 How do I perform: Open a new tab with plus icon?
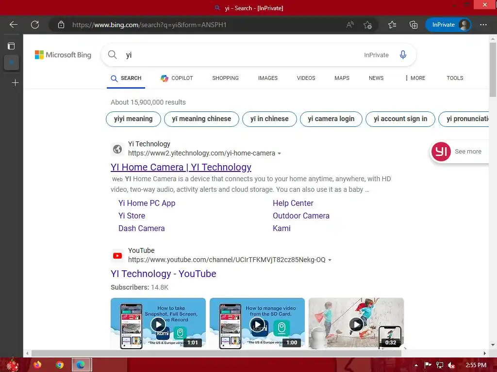[x=15, y=83]
